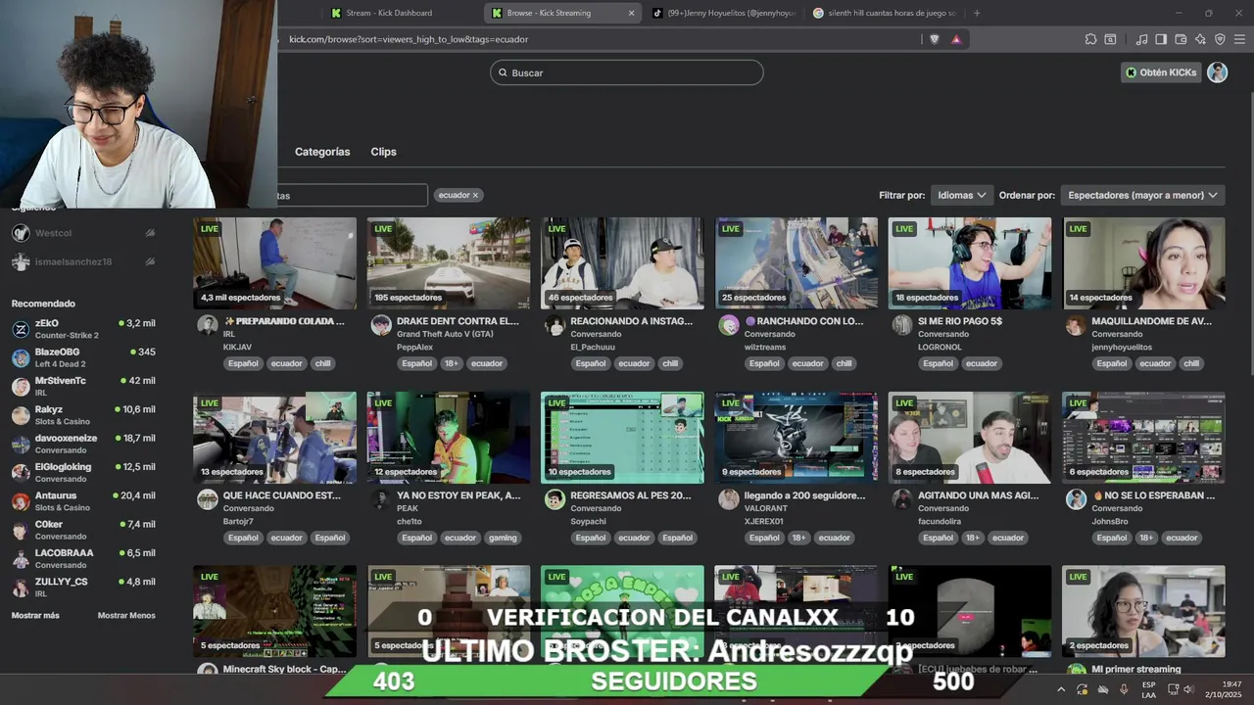
Task: Open Rakyz recommended channel
Action: (x=83, y=415)
